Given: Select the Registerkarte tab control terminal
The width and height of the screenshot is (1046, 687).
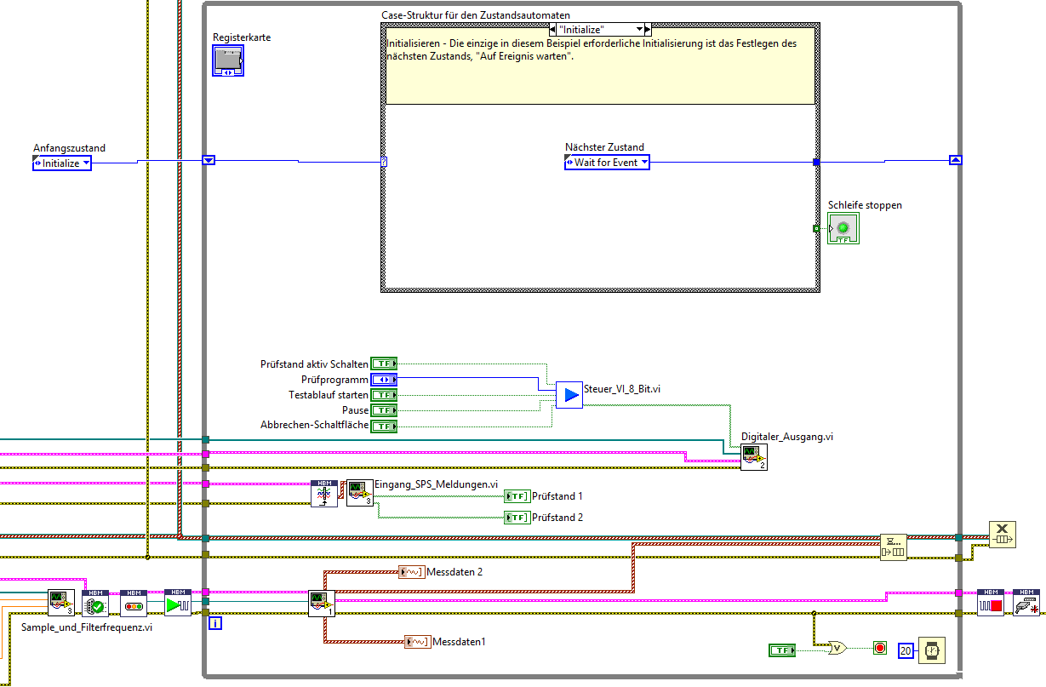Looking at the screenshot, I should (228, 60).
